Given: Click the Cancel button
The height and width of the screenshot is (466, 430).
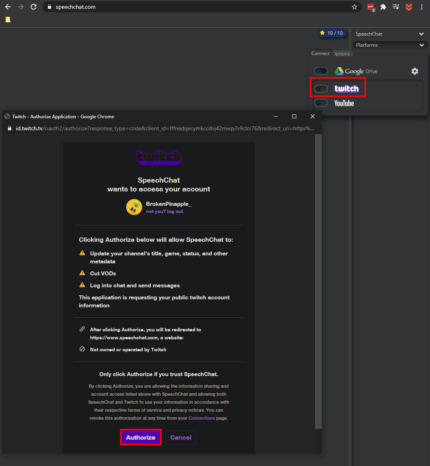Looking at the screenshot, I should [180, 438].
